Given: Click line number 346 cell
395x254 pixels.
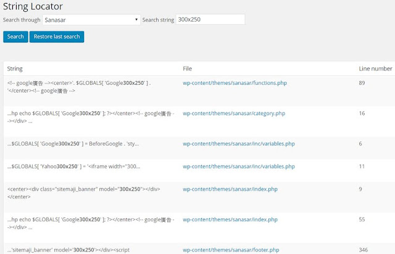Looking at the screenshot, I should point(364,250).
